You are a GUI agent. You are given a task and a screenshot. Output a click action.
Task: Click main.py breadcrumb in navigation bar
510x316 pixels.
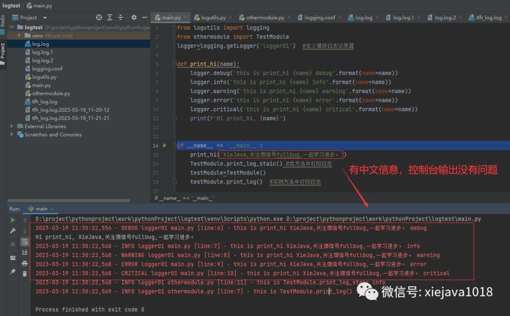(39, 6)
